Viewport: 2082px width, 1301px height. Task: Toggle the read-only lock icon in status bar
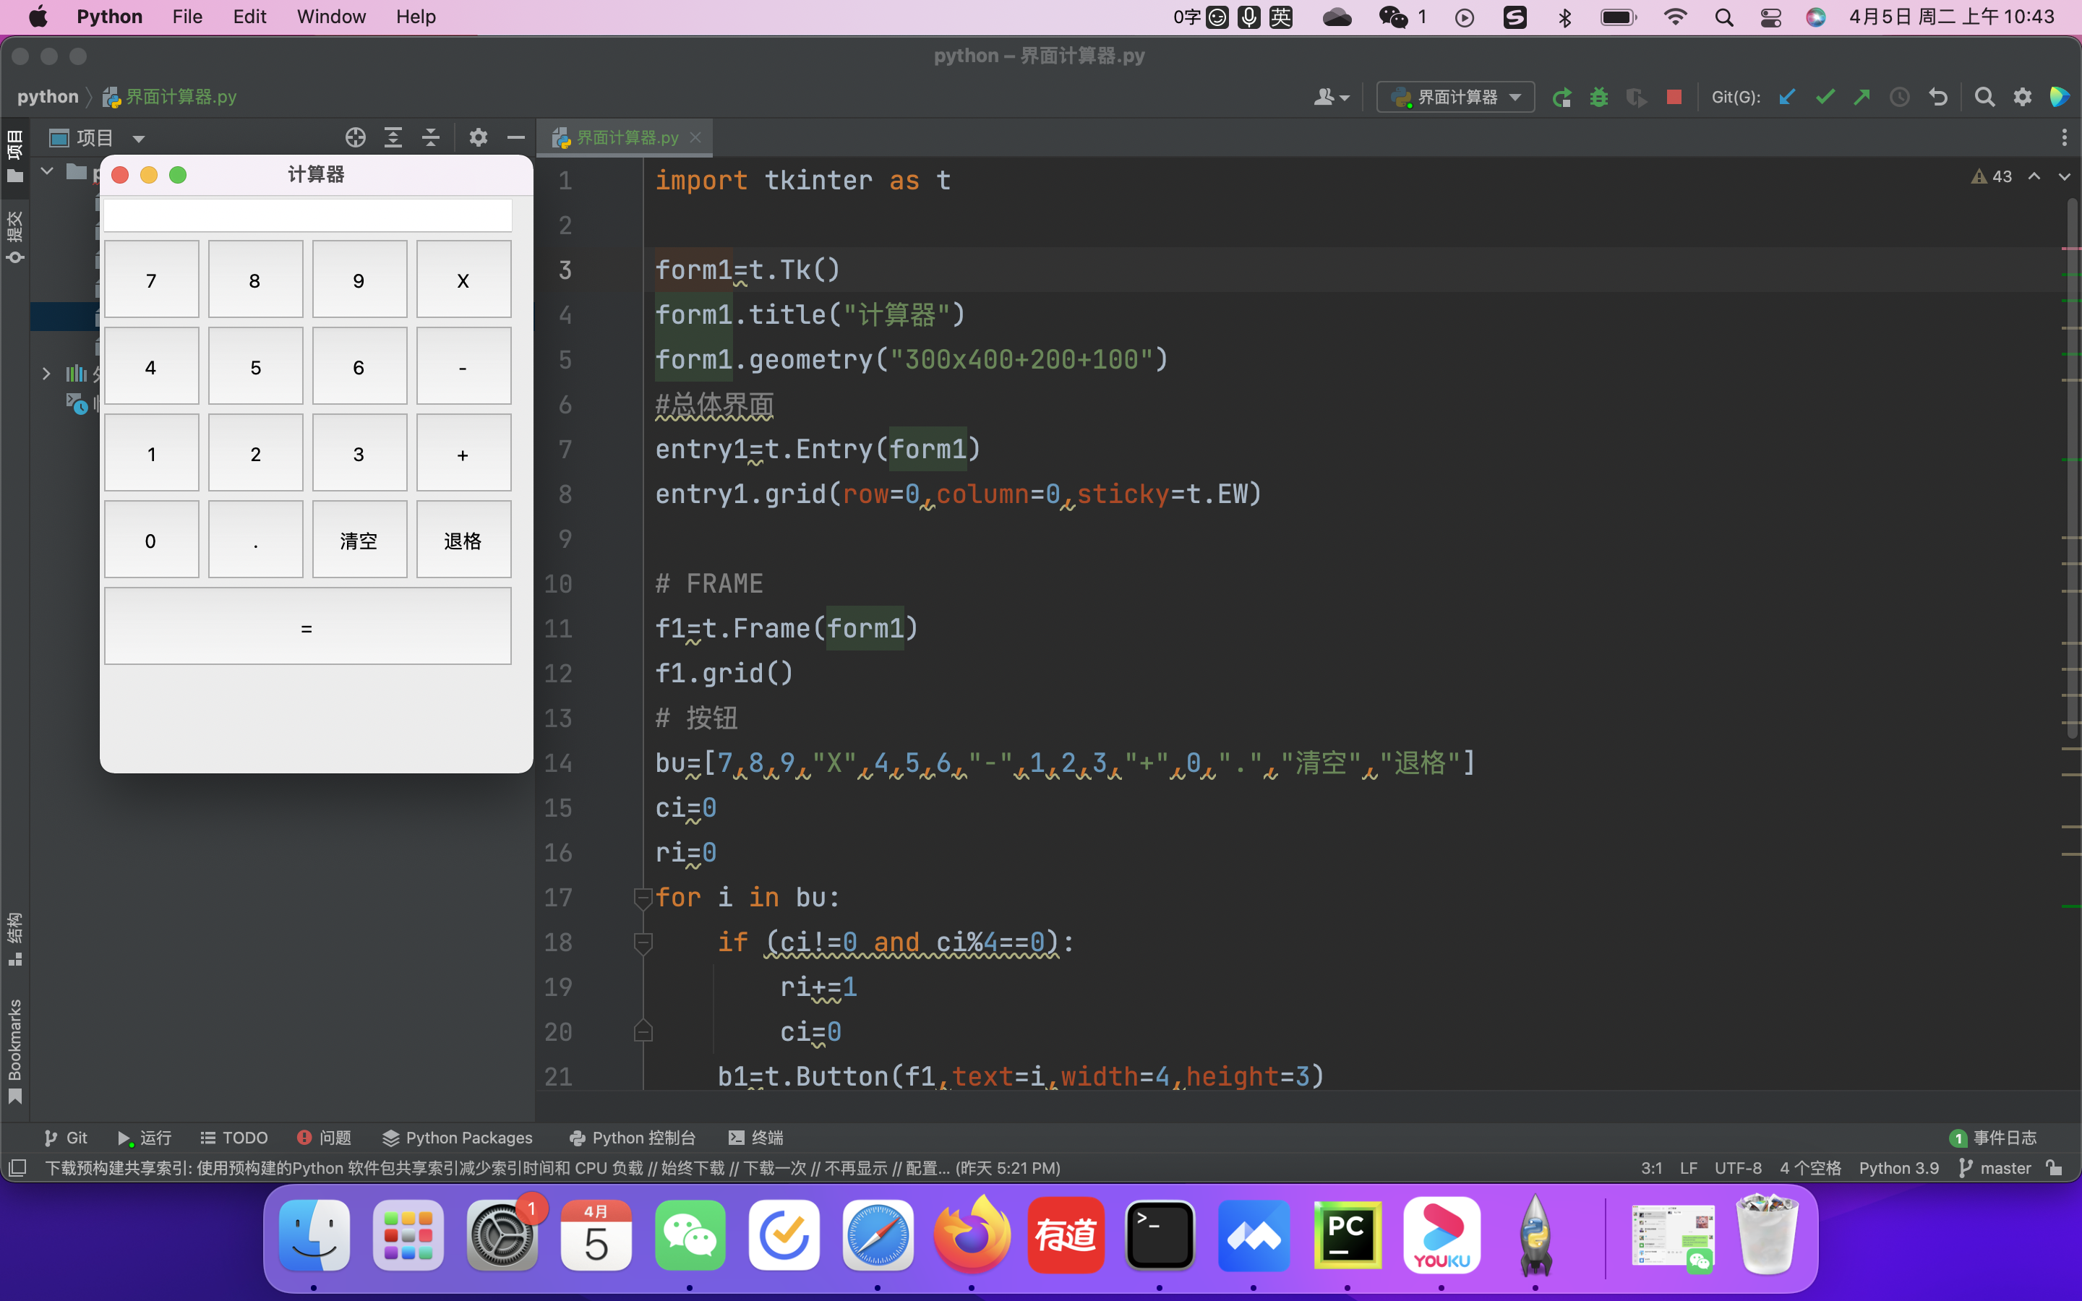(2055, 1167)
